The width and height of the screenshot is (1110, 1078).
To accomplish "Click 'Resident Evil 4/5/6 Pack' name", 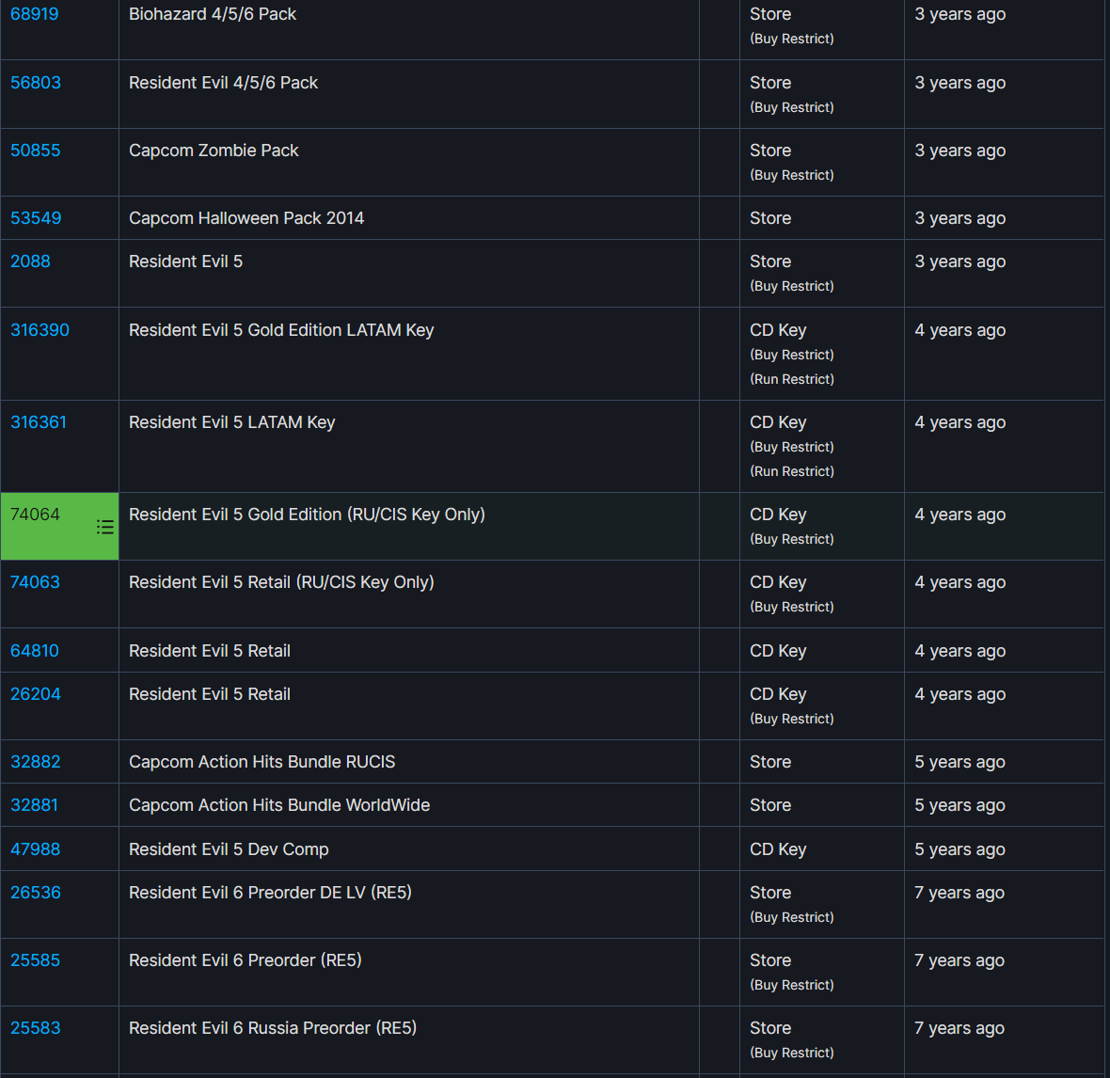I will pos(223,83).
